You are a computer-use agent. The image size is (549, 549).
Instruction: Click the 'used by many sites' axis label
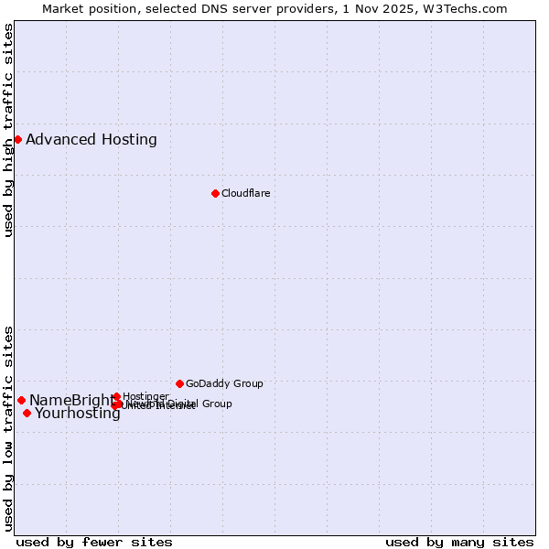click(459, 542)
